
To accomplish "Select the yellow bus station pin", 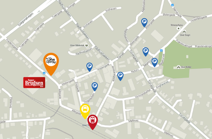I will [x=85, y=111].
